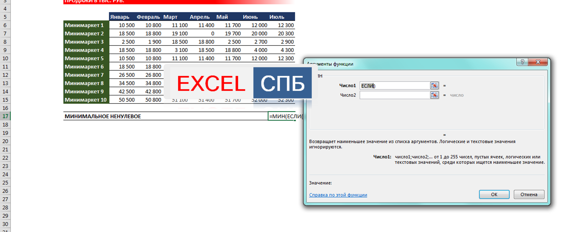Screen dimensions: 563x232
Task: Click the МИНИМАЛЬНОЕ НЕНУЛЕВОЕ label cell
Action: pos(103,116)
